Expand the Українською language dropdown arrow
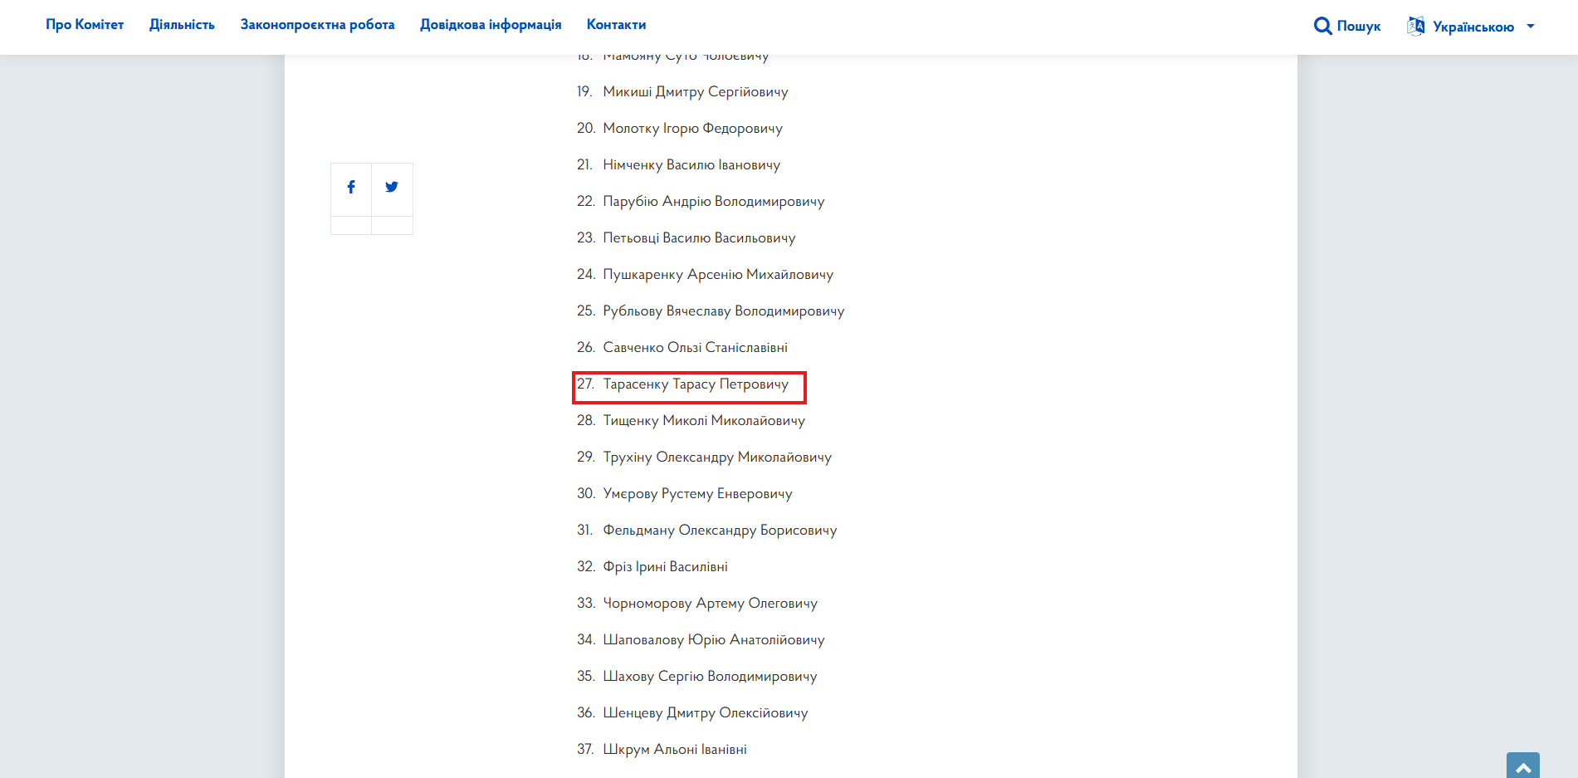This screenshot has height=778, width=1578. (1531, 27)
